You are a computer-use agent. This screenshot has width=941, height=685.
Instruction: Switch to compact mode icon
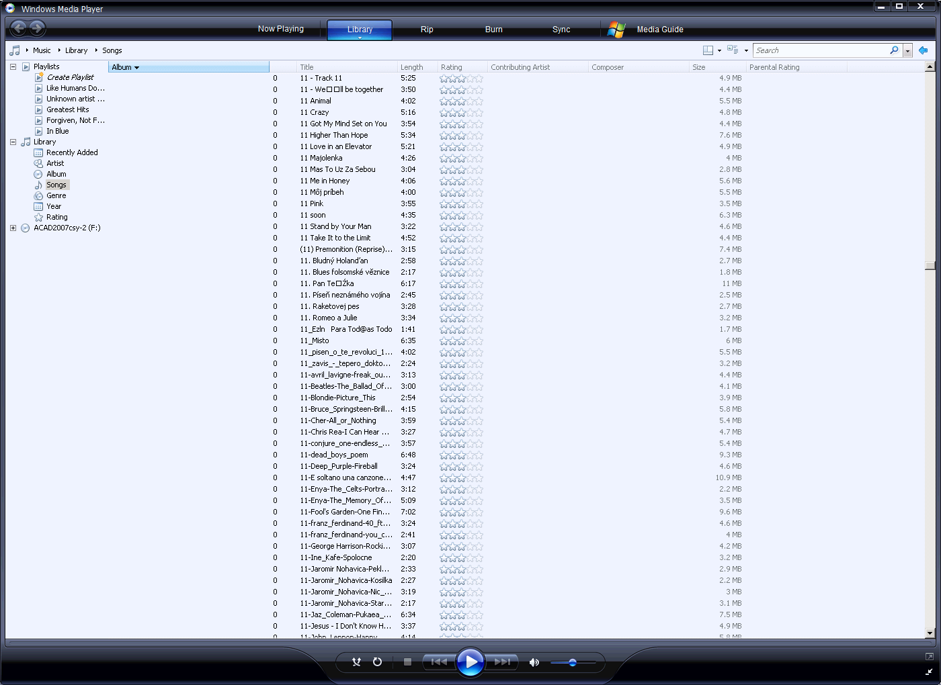[929, 672]
